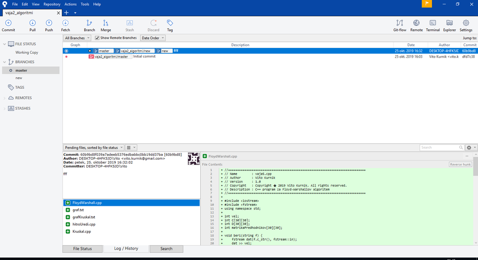Image resolution: width=478 pixels, height=260 pixels.
Task: Collapse the FloydWarshall.cpp diff panel
Action: pos(467,156)
